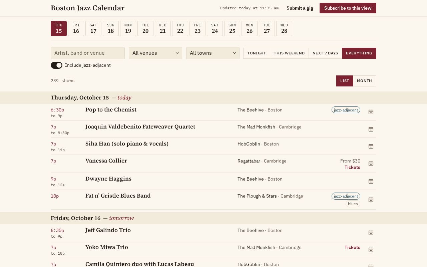Open Siha Han (solo piano & vocals) title
This screenshot has height=267, width=427.
pyautogui.click(x=127, y=144)
